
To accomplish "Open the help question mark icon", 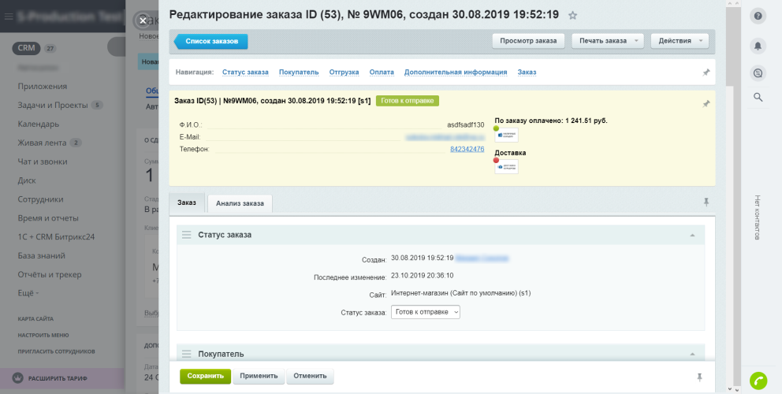I will (x=758, y=16).
